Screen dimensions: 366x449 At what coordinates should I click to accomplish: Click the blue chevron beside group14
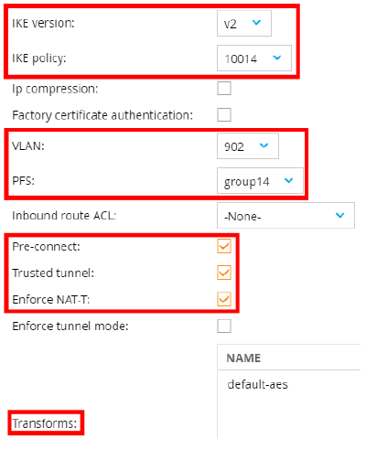pyautogui.click(x=288, y=180)
